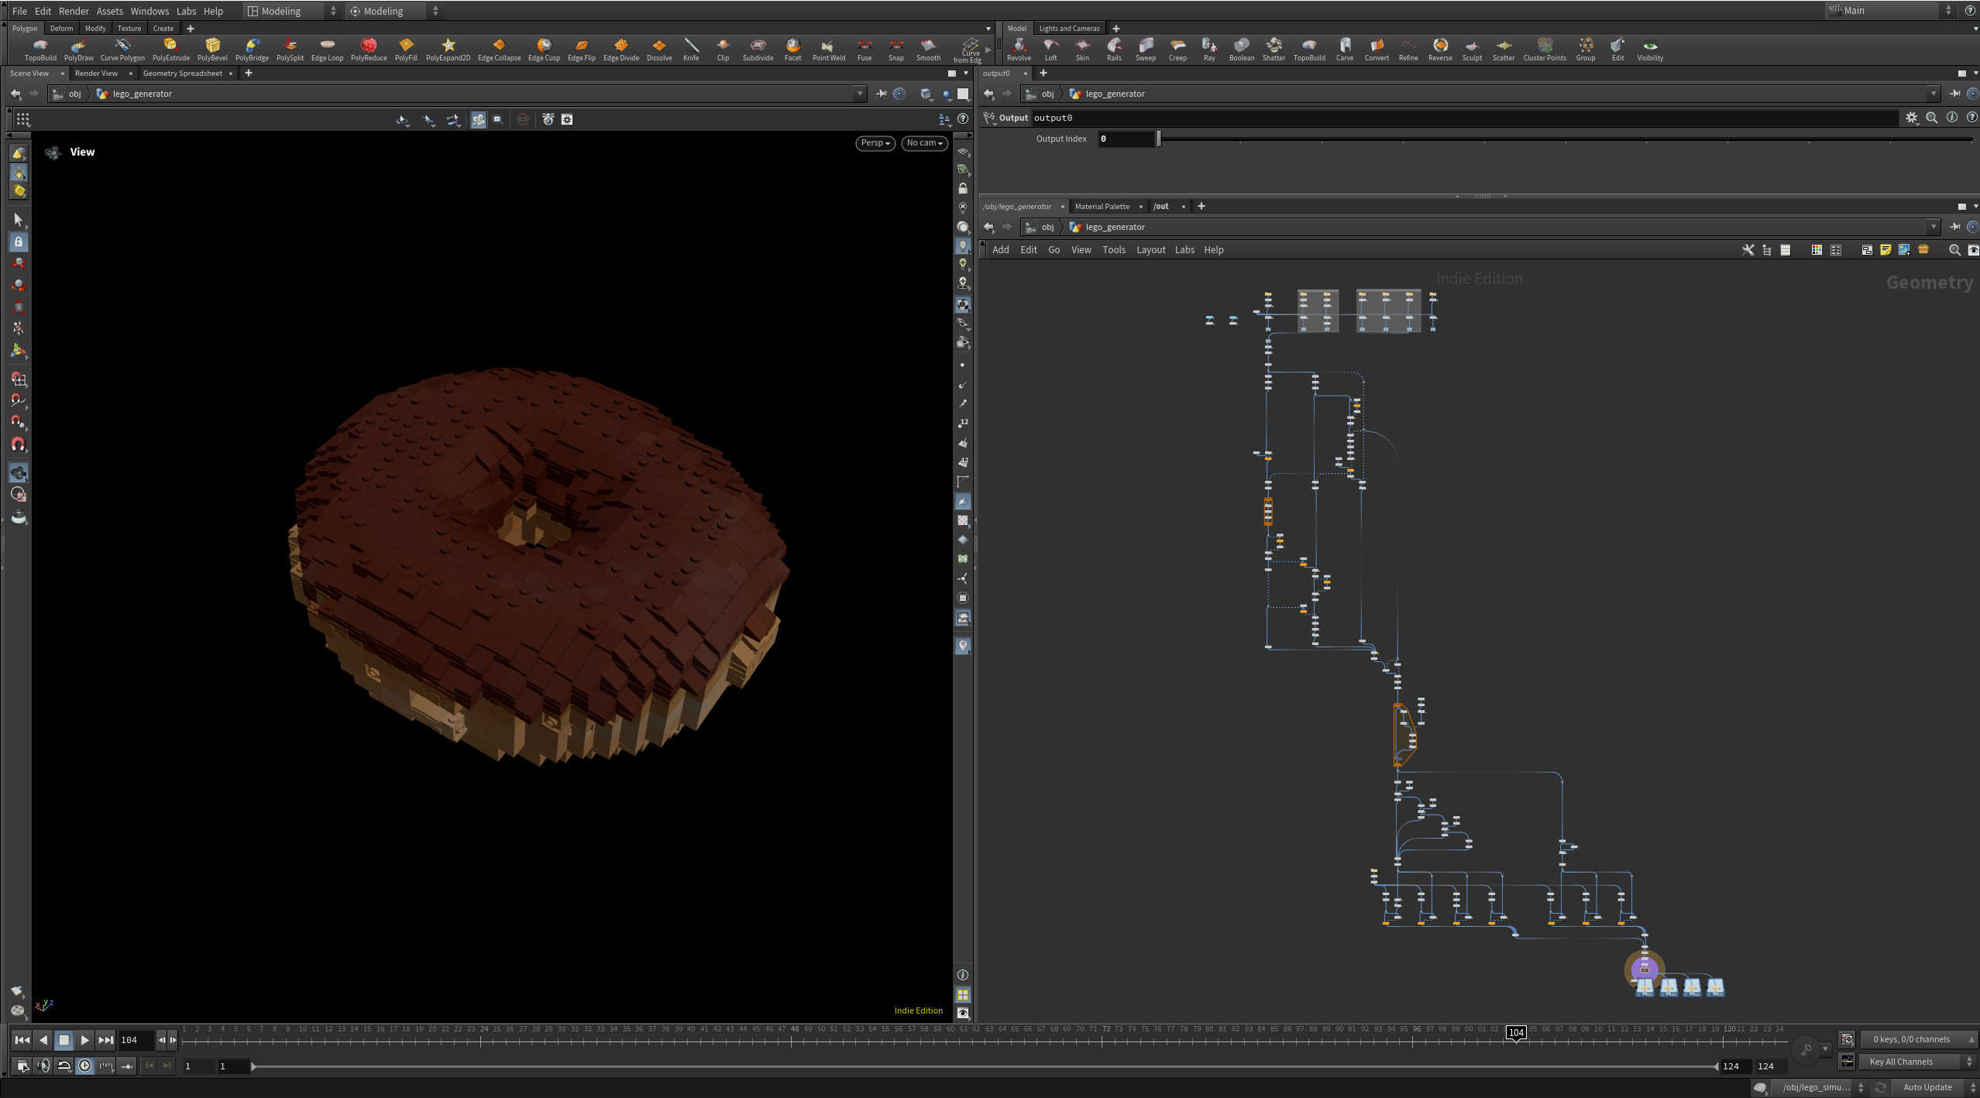This screenshot has height=1098, width=1980.
Task: Choose the PolyExtrude tool
Action: 170,50
